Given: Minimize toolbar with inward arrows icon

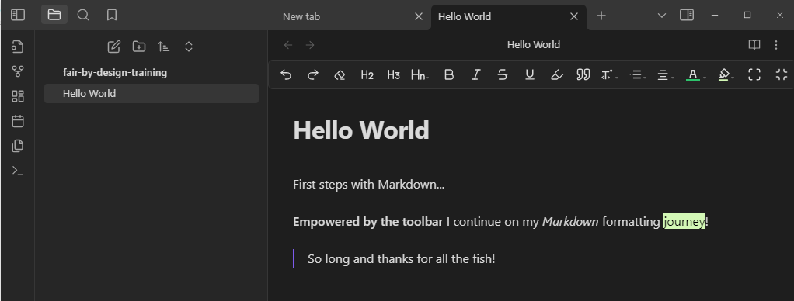Looking at the screenshot, I should 782,75.
